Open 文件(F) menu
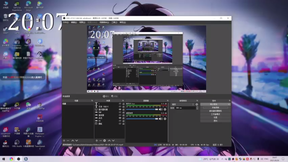This screenshot has width=288, height=162. click(66, 22)
